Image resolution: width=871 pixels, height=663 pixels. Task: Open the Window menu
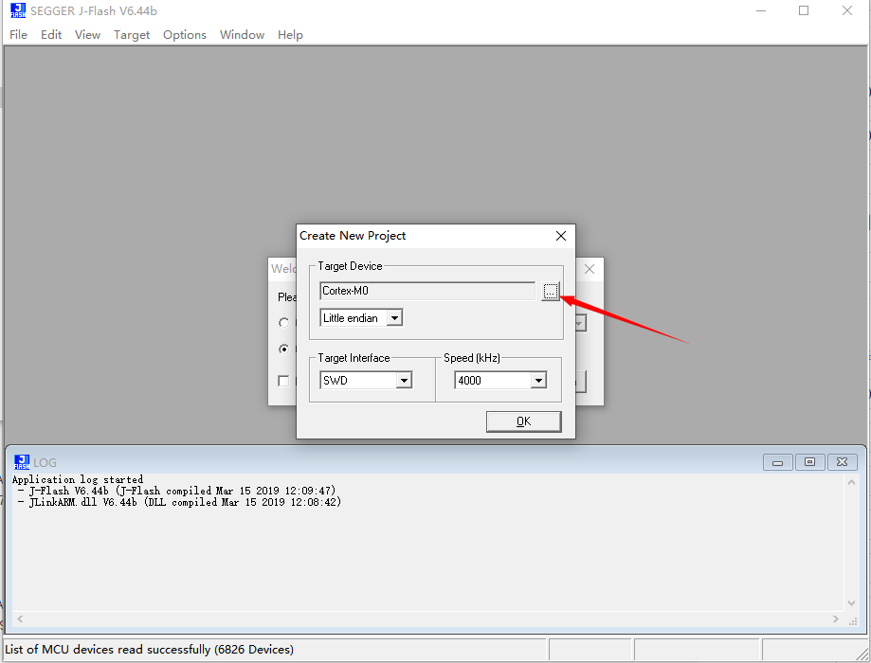coord(243,34)
